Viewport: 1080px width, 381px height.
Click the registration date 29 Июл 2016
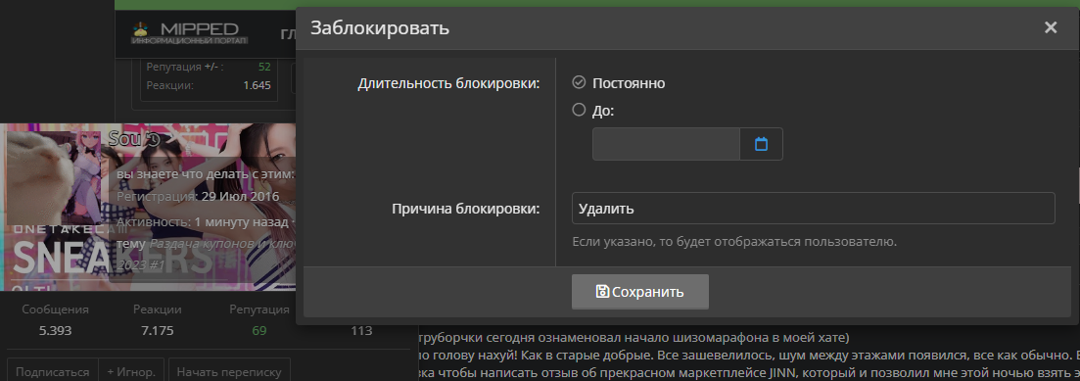pos(241,196)
